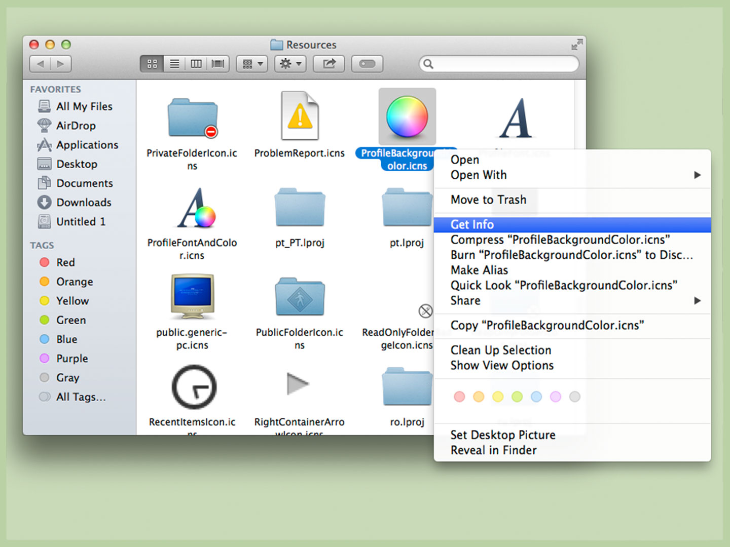Open the Action gear menu
The height and width of the screenshot is (547, 730).
point(290,63)
